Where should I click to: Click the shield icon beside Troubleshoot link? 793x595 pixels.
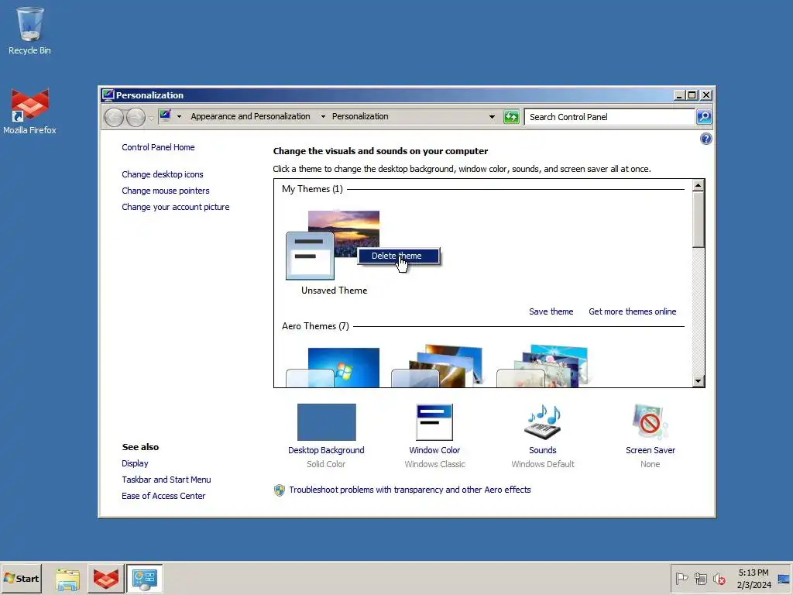pos(279,490)
